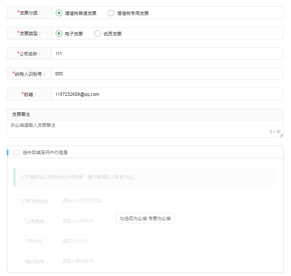Click the 请输入公司注册地址 input
Screen dimensions: 291x276
(167, 200)
